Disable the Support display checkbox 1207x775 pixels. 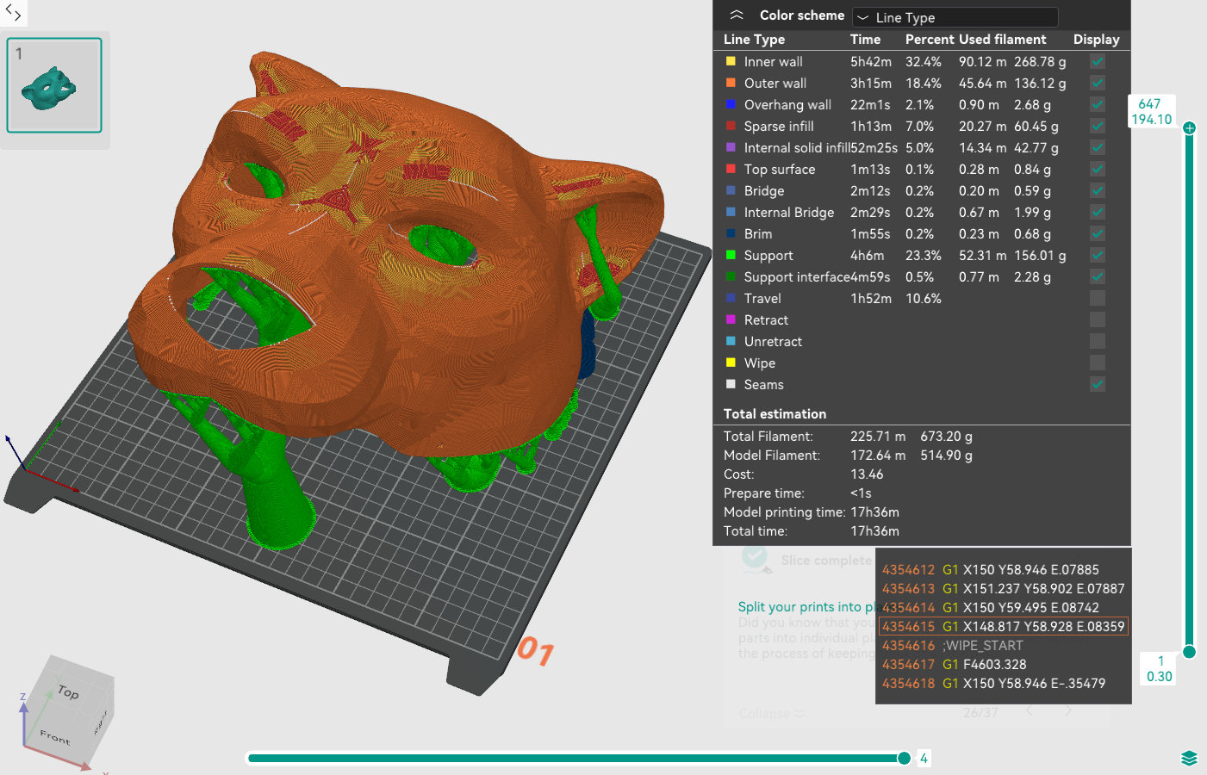click(1097, 255)
